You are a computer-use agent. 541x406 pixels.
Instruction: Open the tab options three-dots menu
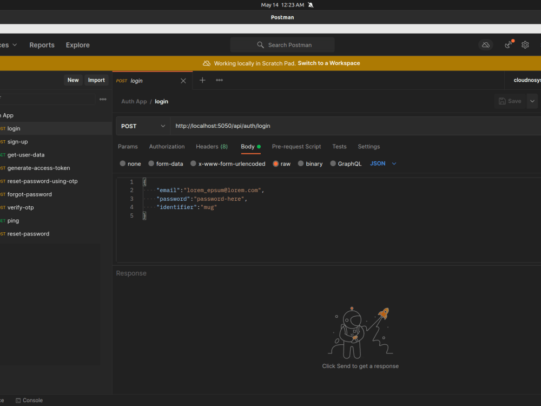220,80
